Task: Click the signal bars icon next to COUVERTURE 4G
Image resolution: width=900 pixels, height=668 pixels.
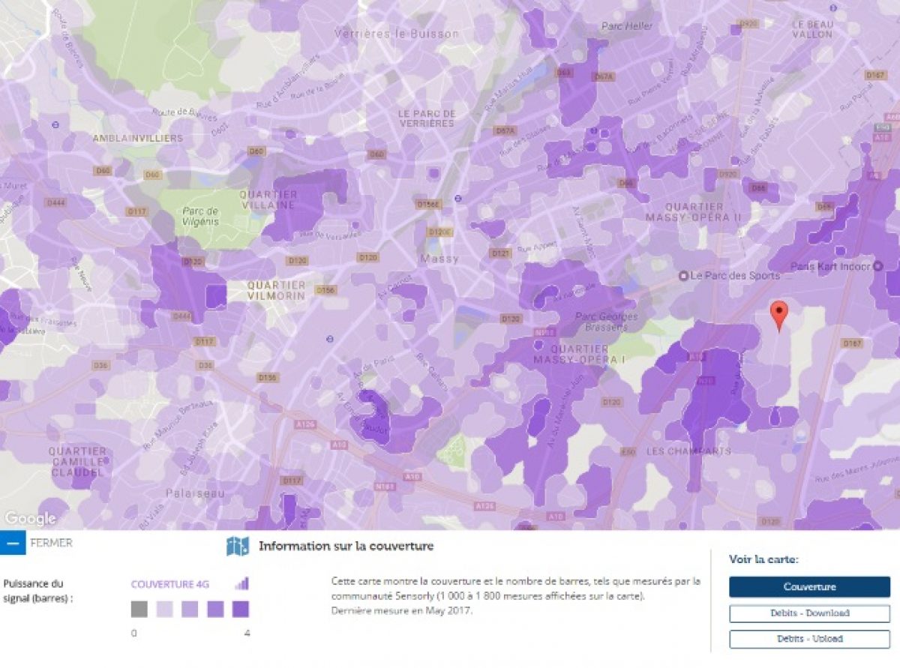Action: tap(241, 584)
